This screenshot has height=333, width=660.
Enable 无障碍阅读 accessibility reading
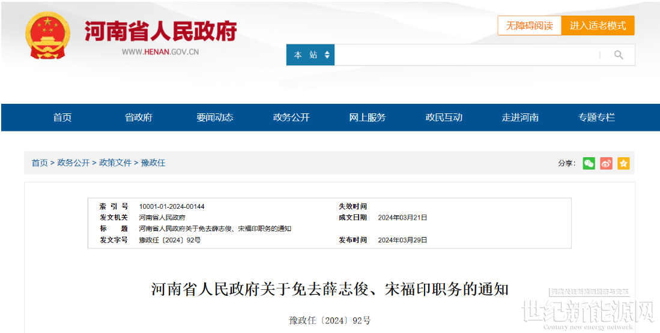[529, 26]
